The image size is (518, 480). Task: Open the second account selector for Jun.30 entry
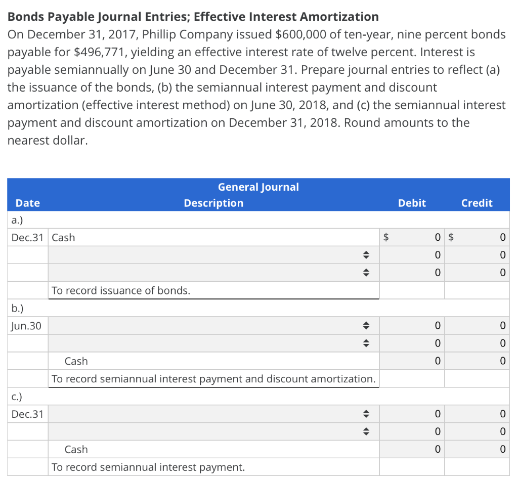(x=366, y=343)
